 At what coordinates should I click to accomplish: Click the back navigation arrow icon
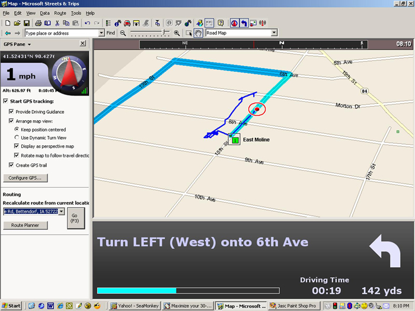tap(7, 33)
